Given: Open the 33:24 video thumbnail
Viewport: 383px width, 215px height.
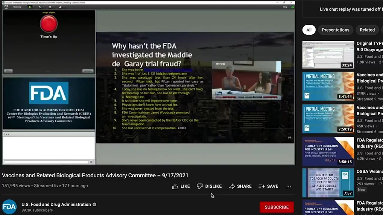Looking at the screenshot, I should tap(328, 55).
